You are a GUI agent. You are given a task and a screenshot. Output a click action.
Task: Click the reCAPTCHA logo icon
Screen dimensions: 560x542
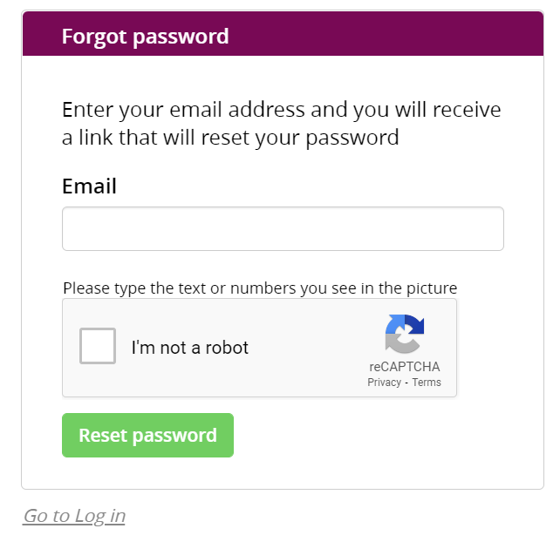coord(404,335)
